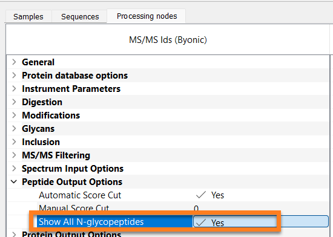Select the MS/MS Filtering heading
Screen dimensions: 333x237
point(56,155)
